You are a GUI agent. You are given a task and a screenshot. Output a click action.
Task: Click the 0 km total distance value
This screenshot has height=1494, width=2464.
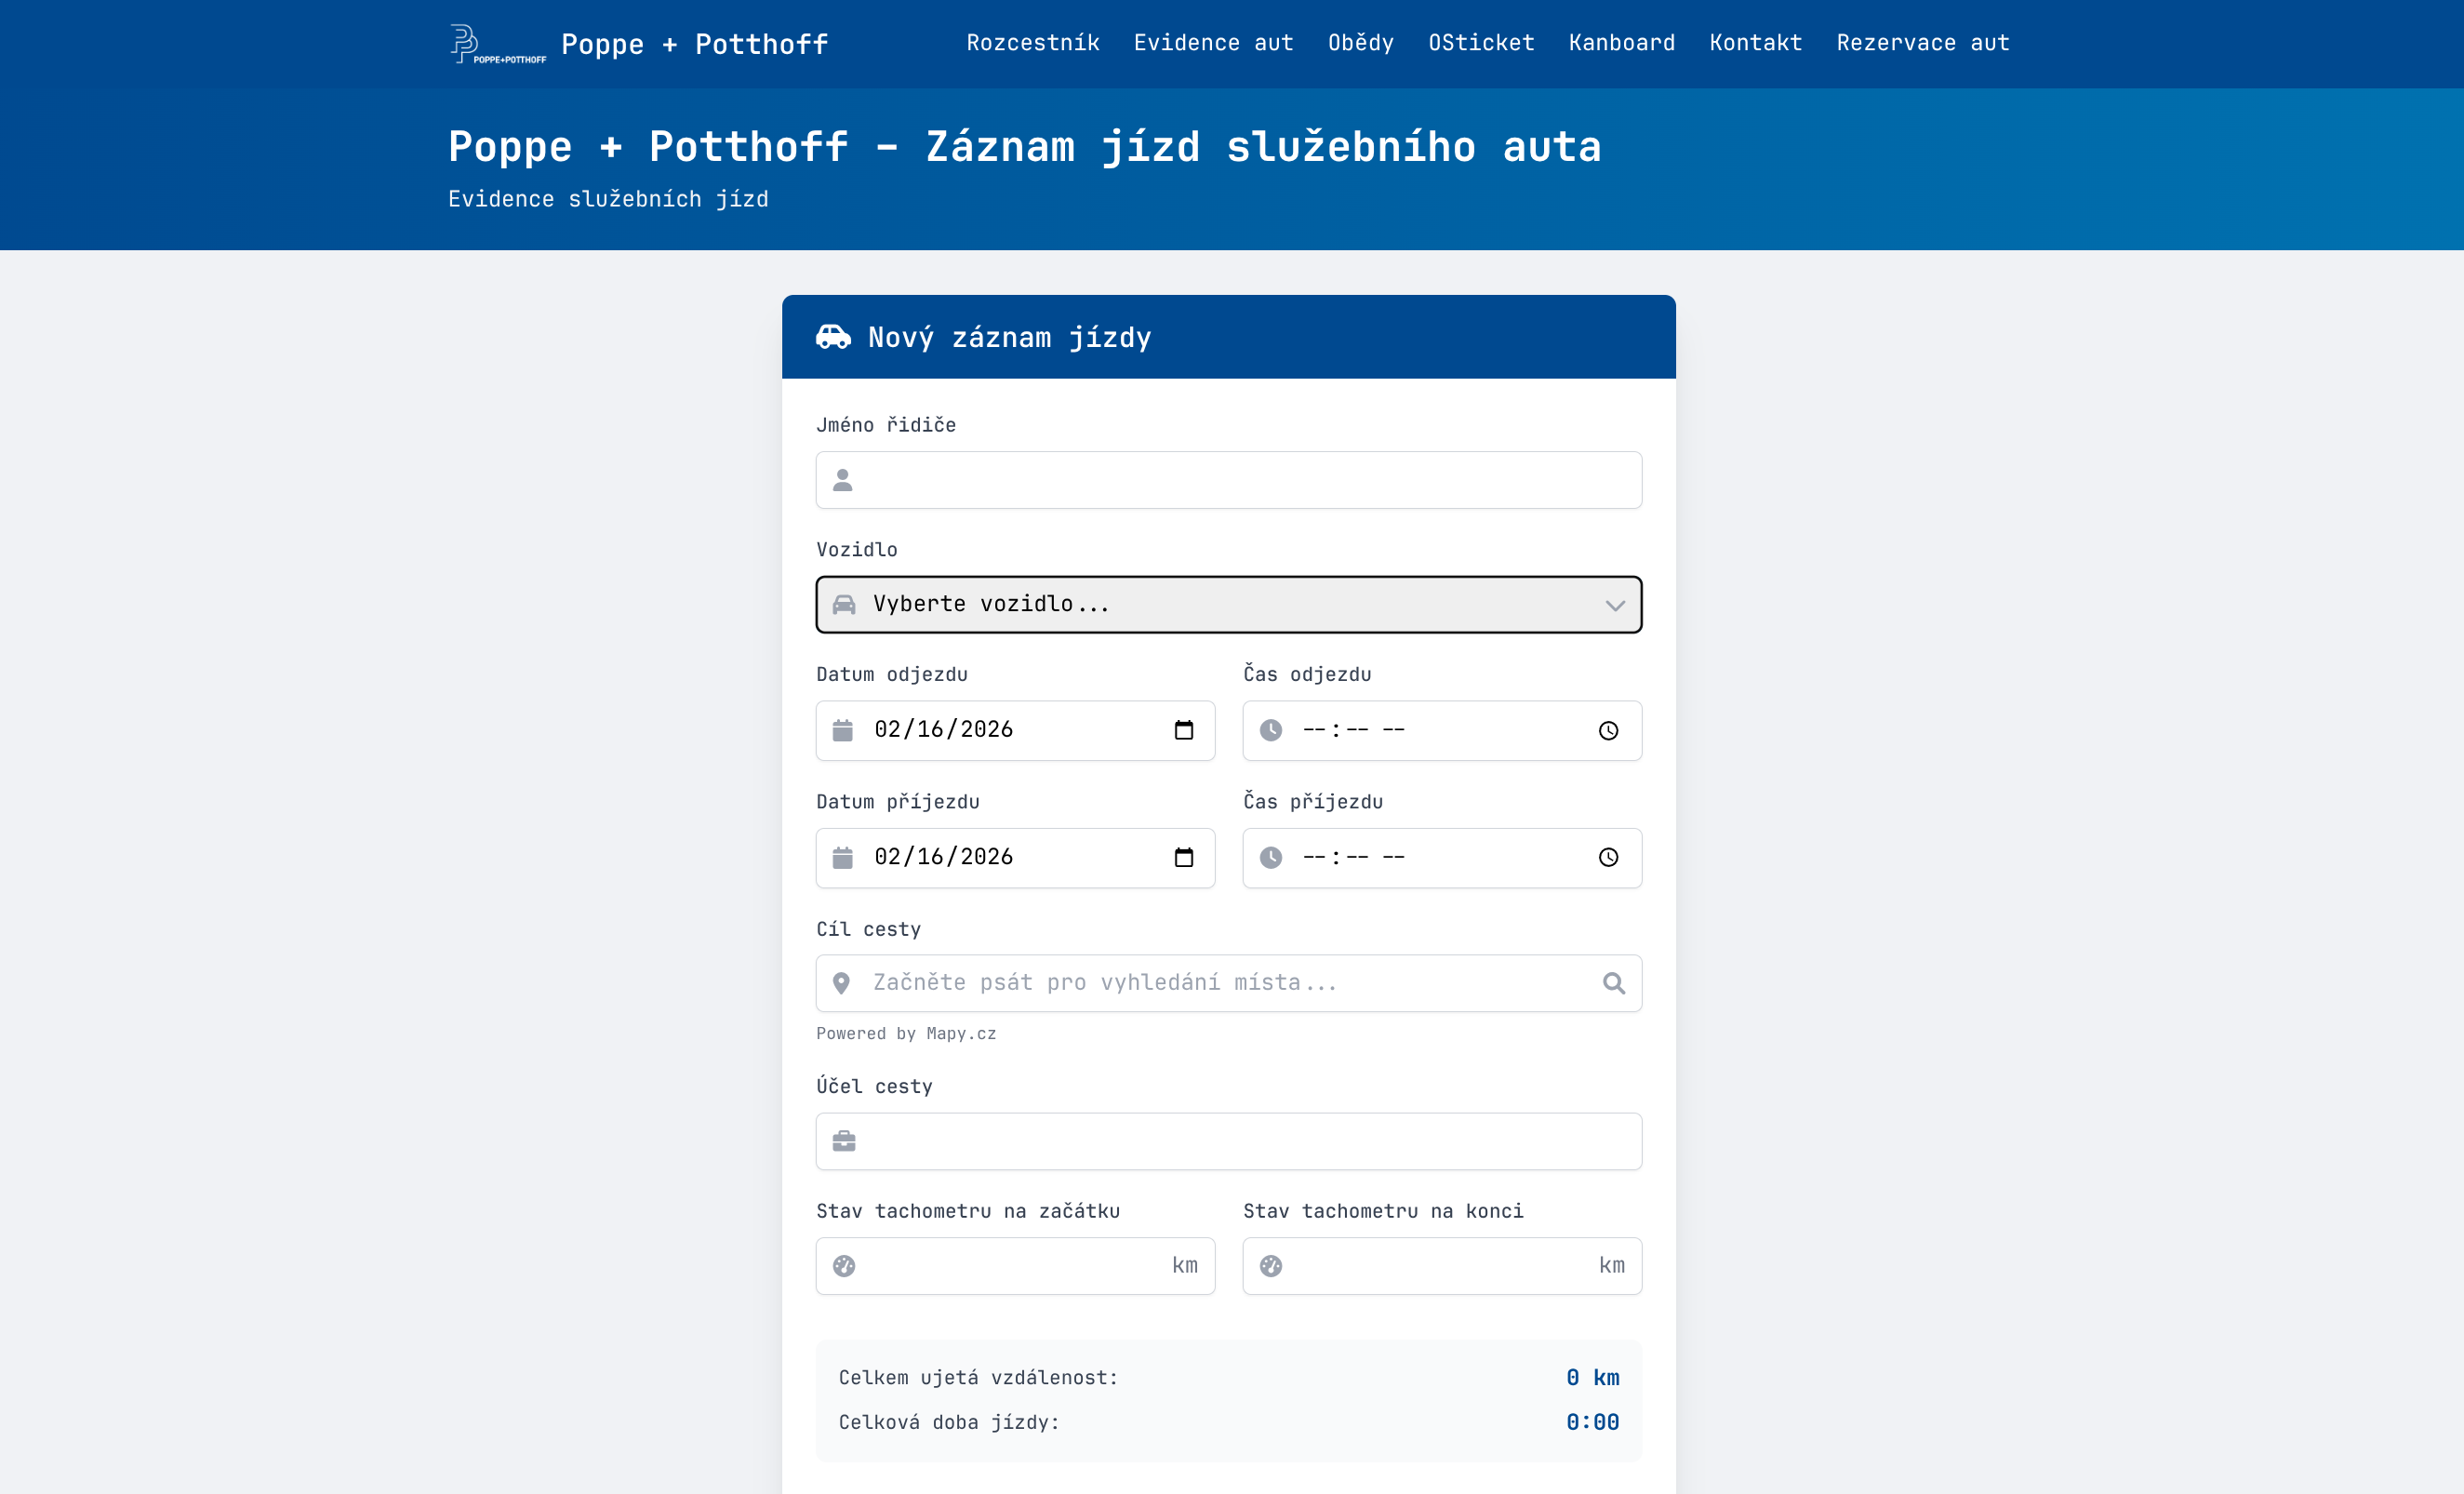[x=1592, y=1377]
